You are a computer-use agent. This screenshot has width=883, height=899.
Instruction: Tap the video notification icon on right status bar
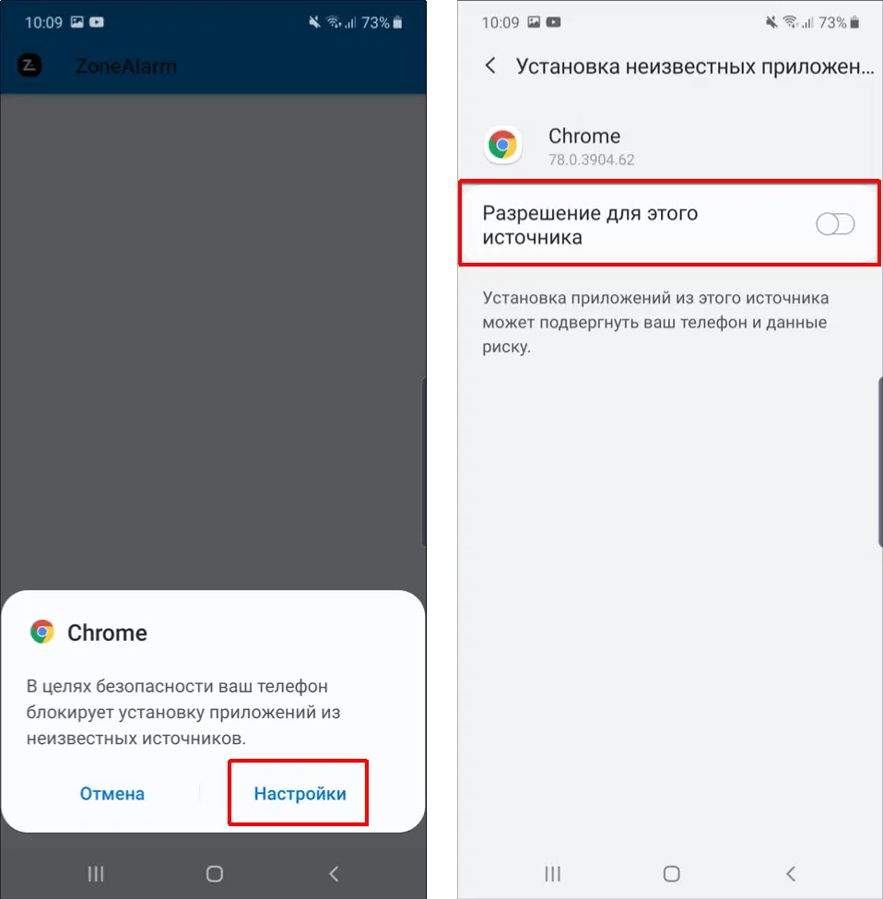click(553, 22)
